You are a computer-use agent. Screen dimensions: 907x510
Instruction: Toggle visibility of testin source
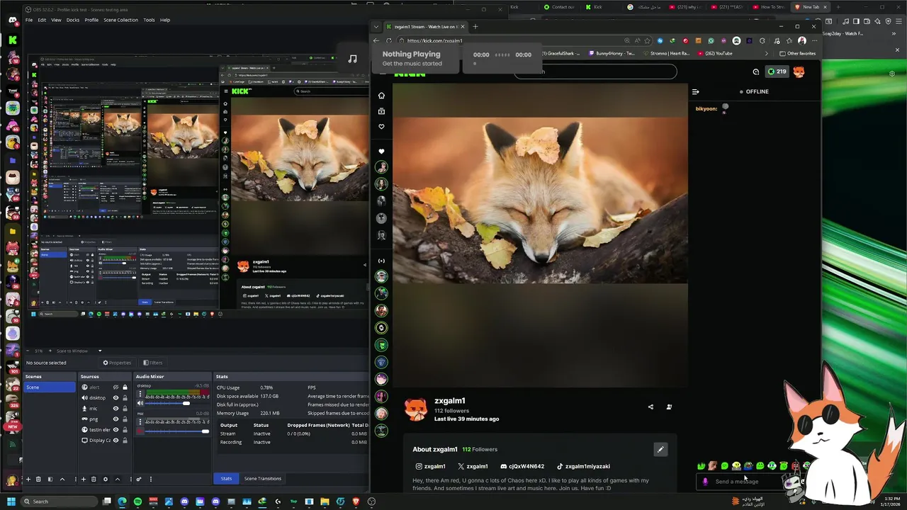click(116, 430)
